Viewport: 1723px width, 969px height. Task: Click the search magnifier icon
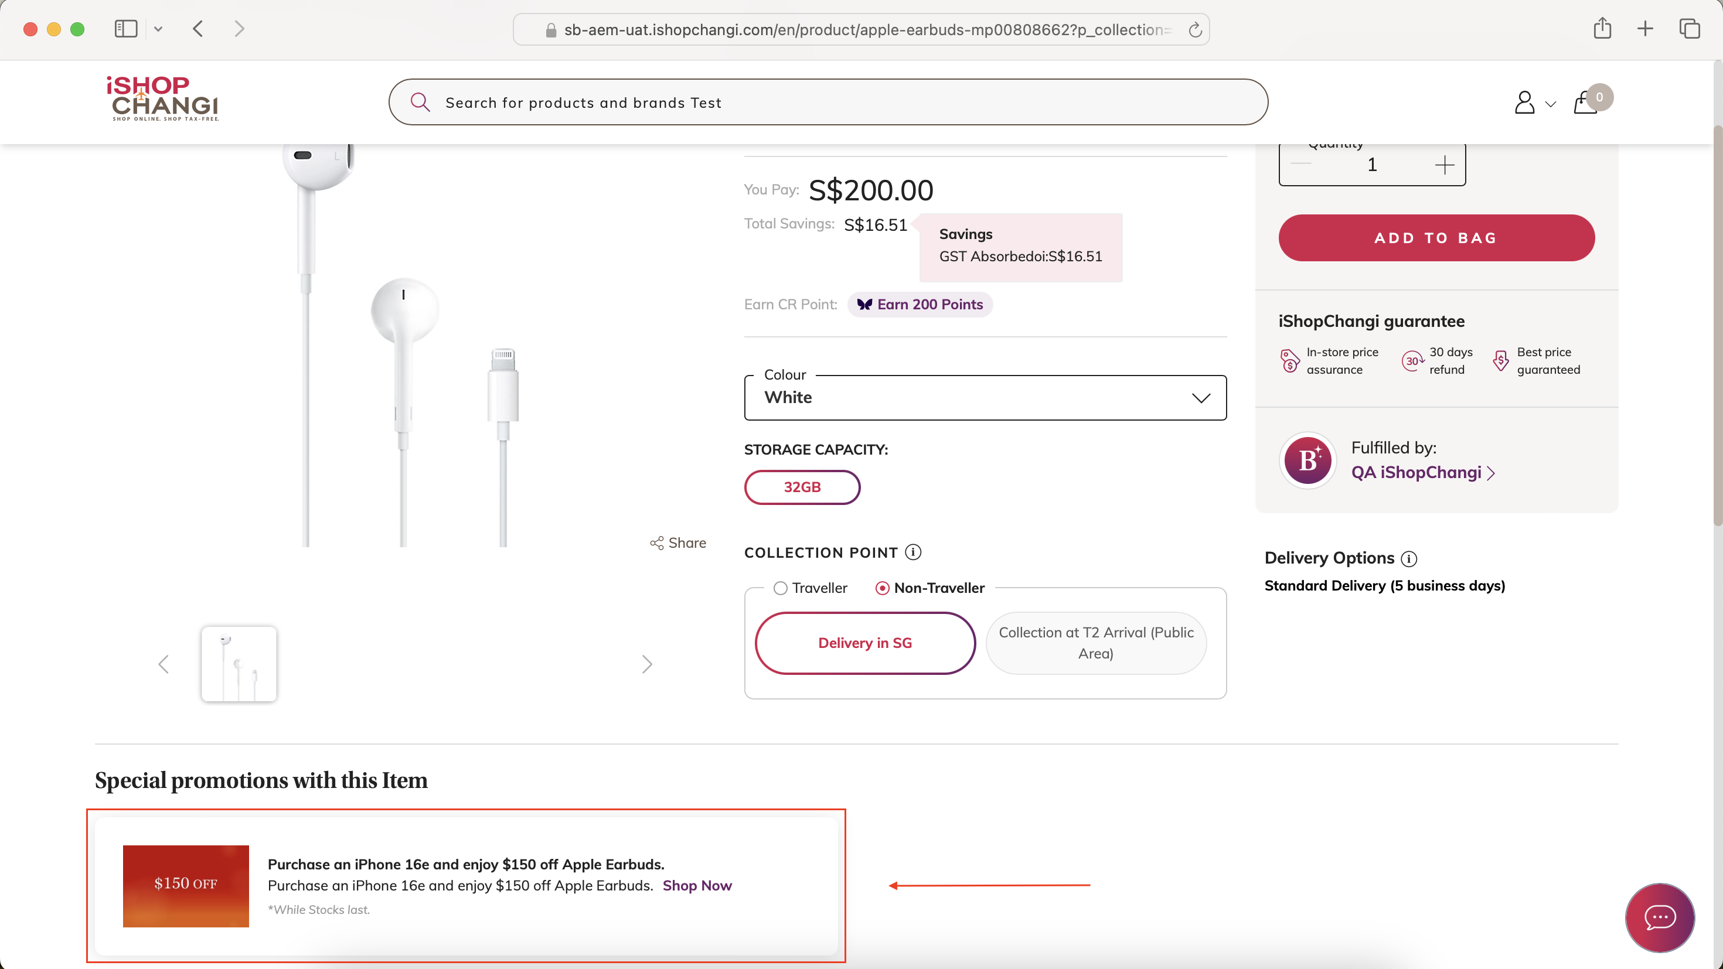click(420, 102)
